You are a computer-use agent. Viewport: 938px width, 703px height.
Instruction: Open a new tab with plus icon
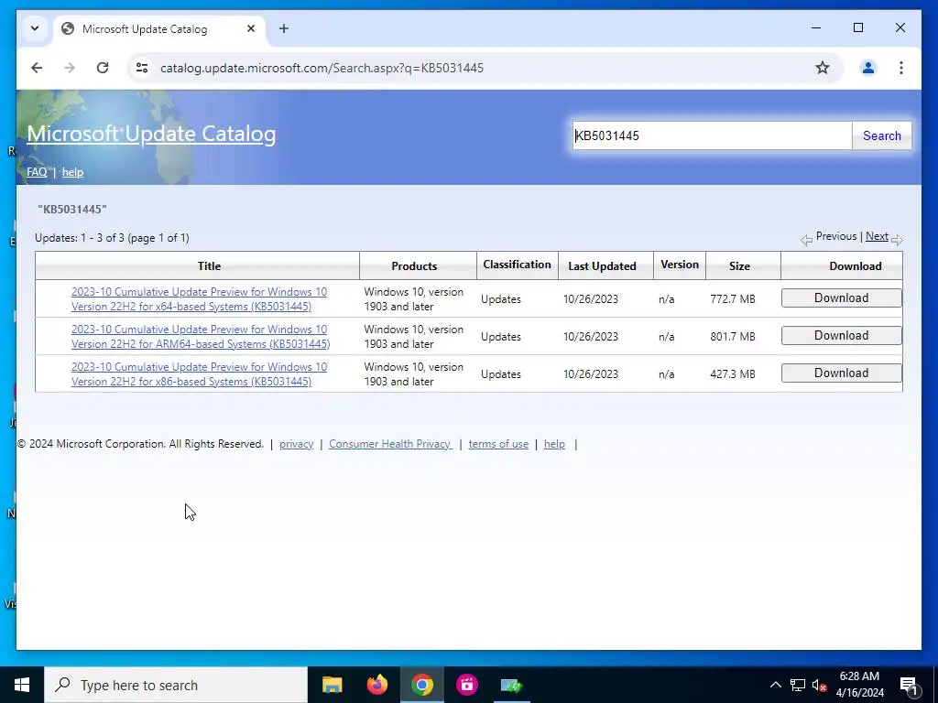(284, 28)
